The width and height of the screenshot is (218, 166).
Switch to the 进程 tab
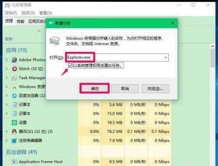9,21
